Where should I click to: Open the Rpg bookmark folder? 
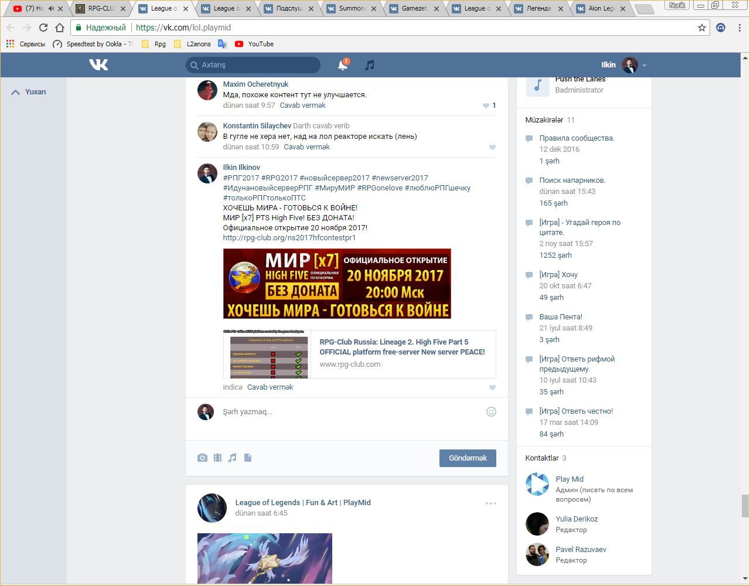coord(154,44)
